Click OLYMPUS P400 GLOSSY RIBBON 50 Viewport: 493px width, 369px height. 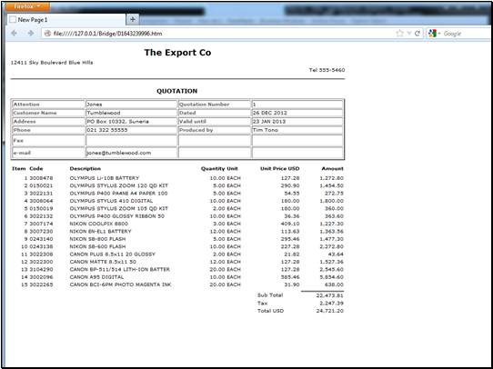tap(117, 216)
